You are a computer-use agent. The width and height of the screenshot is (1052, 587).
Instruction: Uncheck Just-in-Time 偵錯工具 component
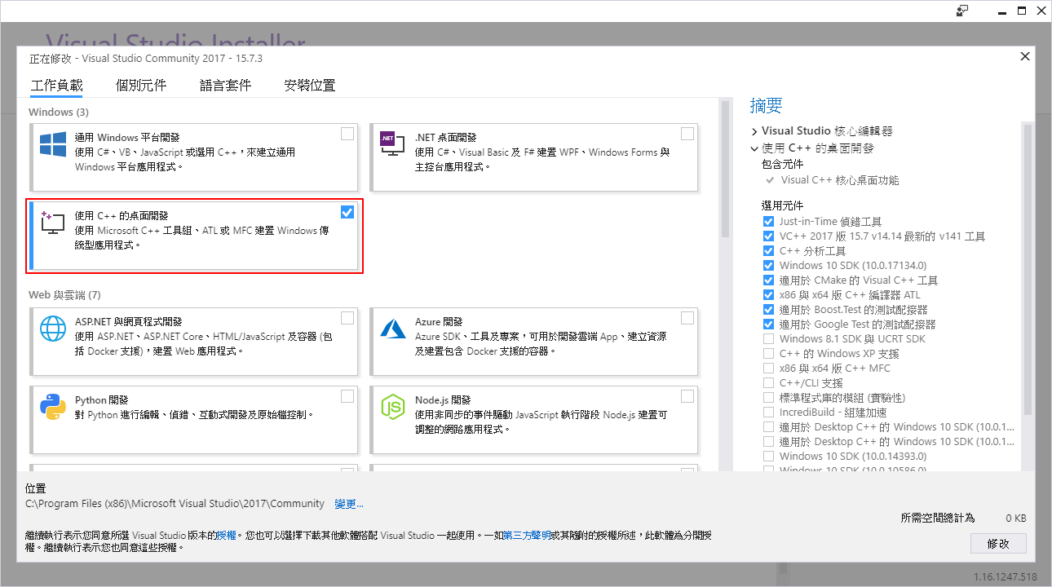click(768, 222)
